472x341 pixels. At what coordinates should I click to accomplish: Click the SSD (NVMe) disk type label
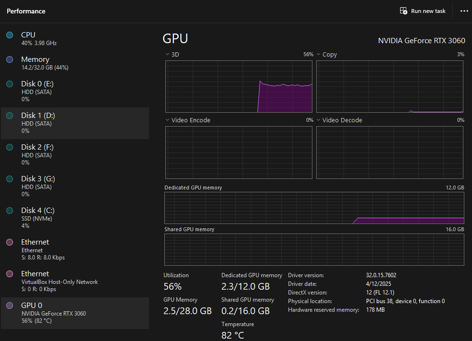point(37,219)
